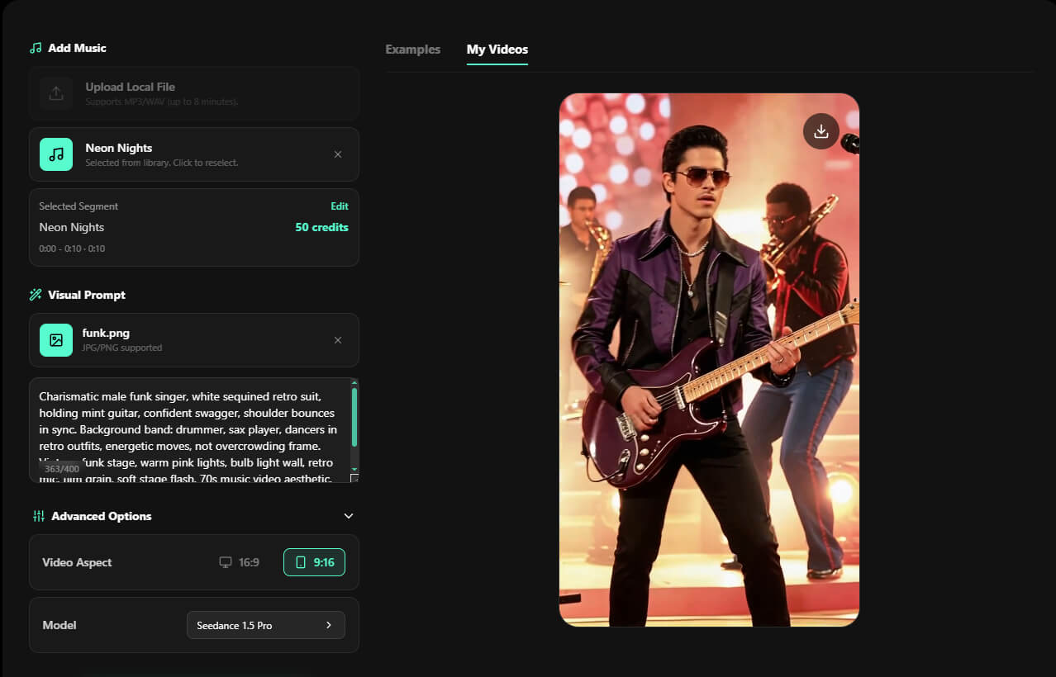Click the prompt text box scrollbar
This screenshot has height=677, width=1056.
click(354, 416)
